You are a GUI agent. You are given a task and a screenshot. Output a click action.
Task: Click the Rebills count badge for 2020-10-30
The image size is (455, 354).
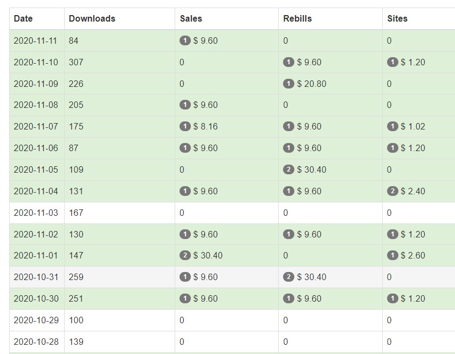[x=288, y=299]
